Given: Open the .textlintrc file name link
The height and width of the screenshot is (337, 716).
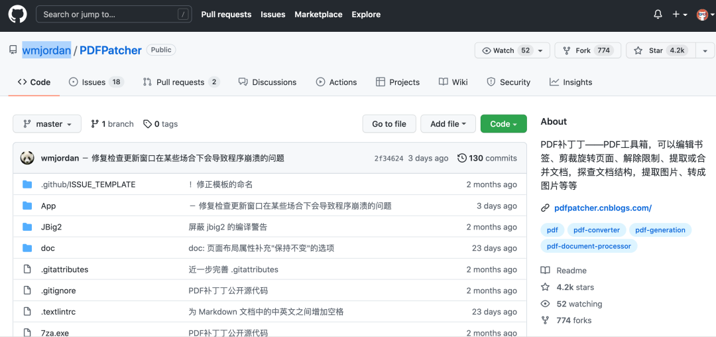Looking at the screenshot, I should coord(58,312).
